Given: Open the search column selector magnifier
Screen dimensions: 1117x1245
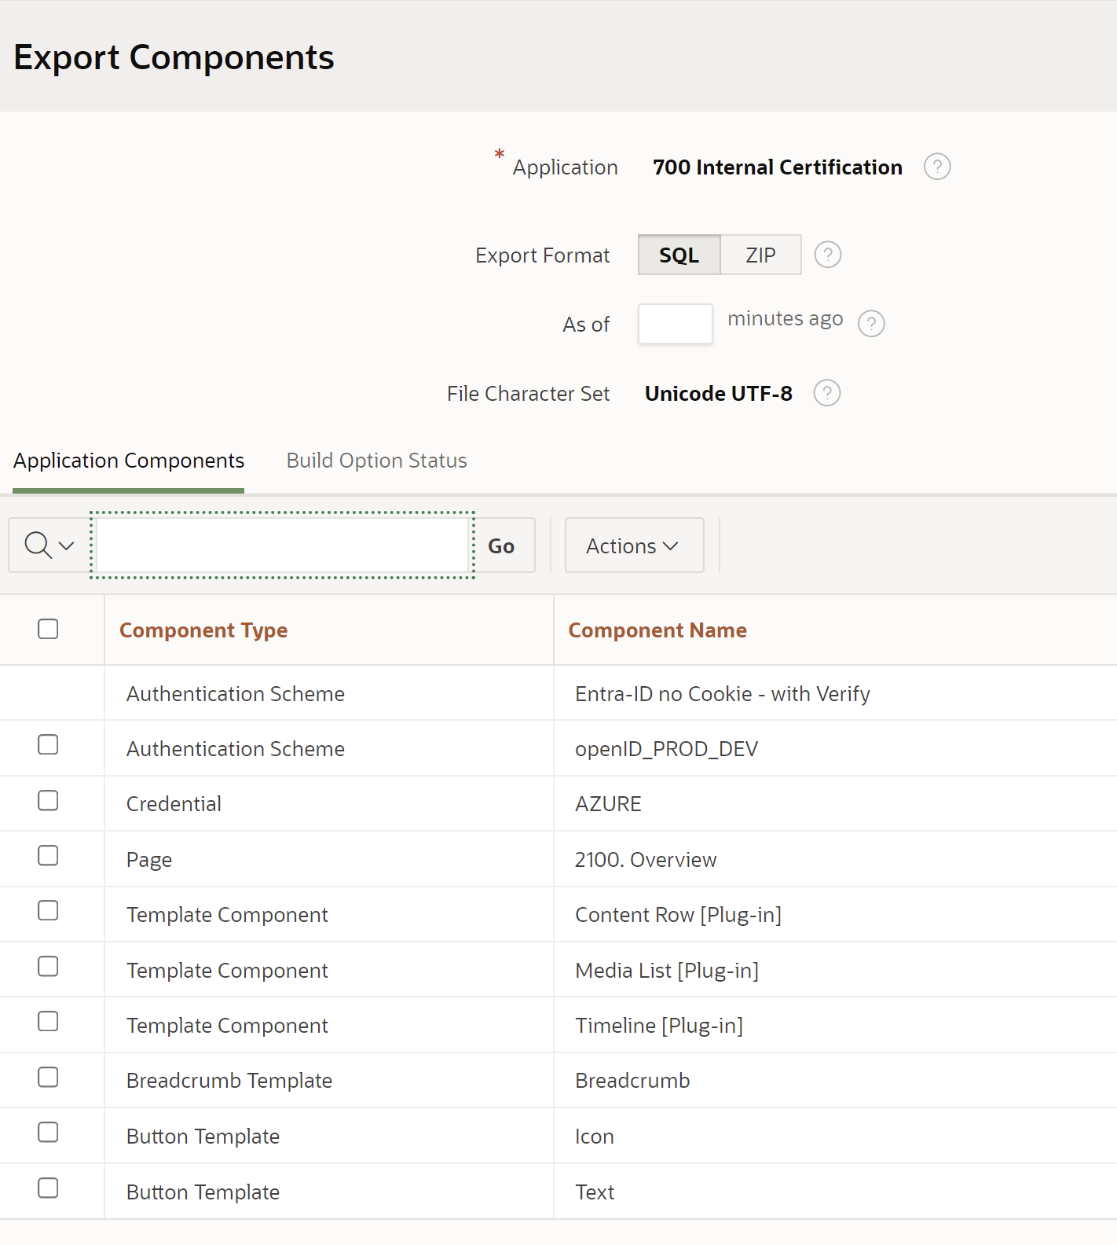Looking at the screenshot, I should point(49,545).
